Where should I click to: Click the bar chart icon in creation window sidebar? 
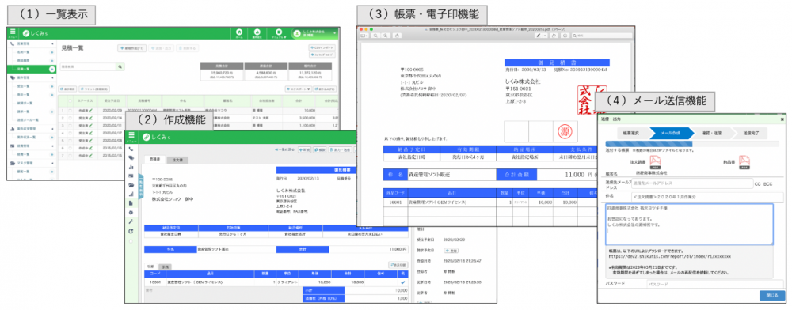tap(131, 167)
